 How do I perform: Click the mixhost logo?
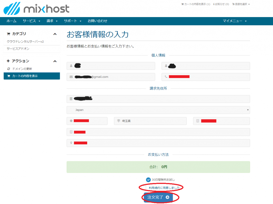(37, 9)
